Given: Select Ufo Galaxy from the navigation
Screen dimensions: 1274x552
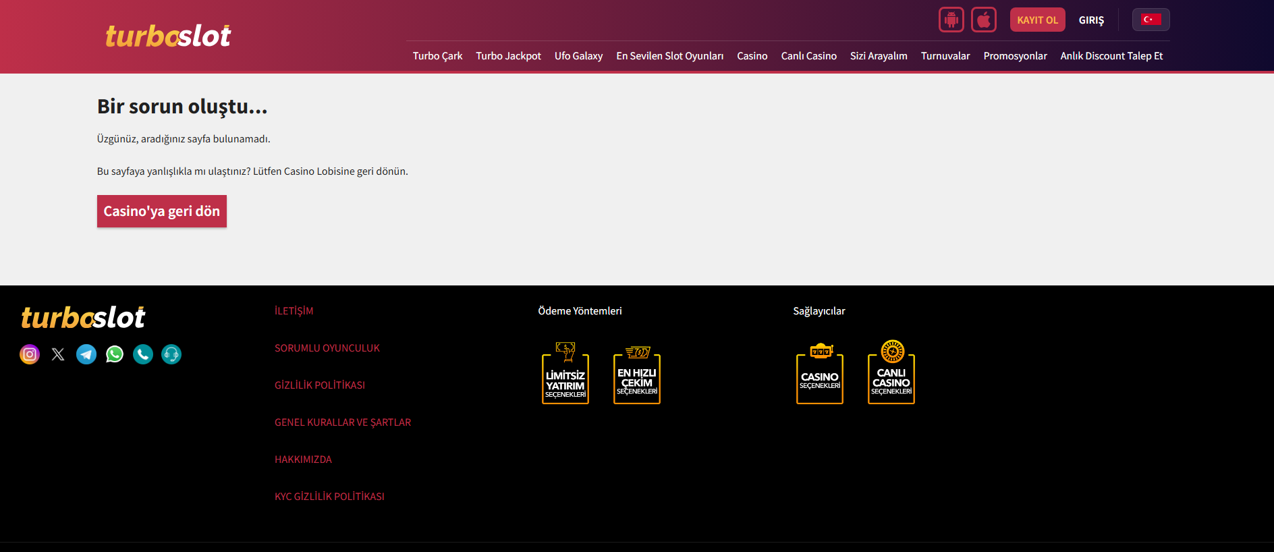Looking at the screenshot, I should point(578,56).
